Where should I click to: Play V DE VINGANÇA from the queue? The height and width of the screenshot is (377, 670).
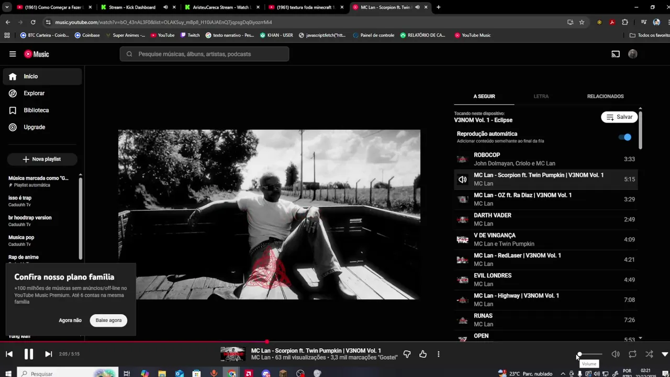[x=546, y=240]
